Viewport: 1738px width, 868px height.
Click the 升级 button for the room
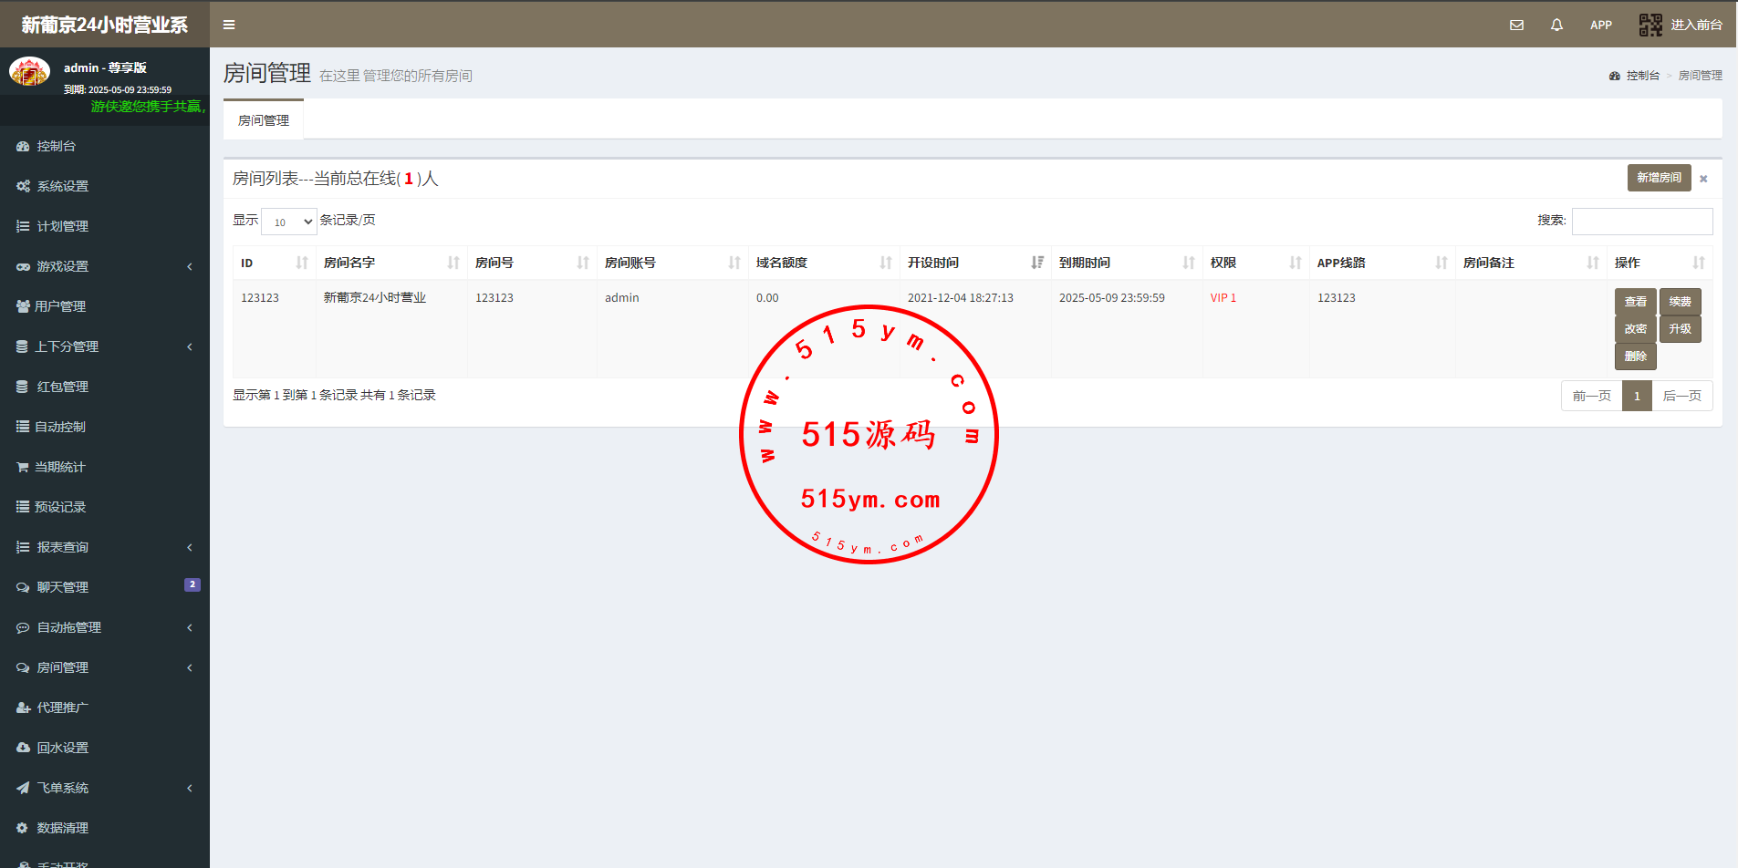pyautogui.click(x=1680, y=329)
